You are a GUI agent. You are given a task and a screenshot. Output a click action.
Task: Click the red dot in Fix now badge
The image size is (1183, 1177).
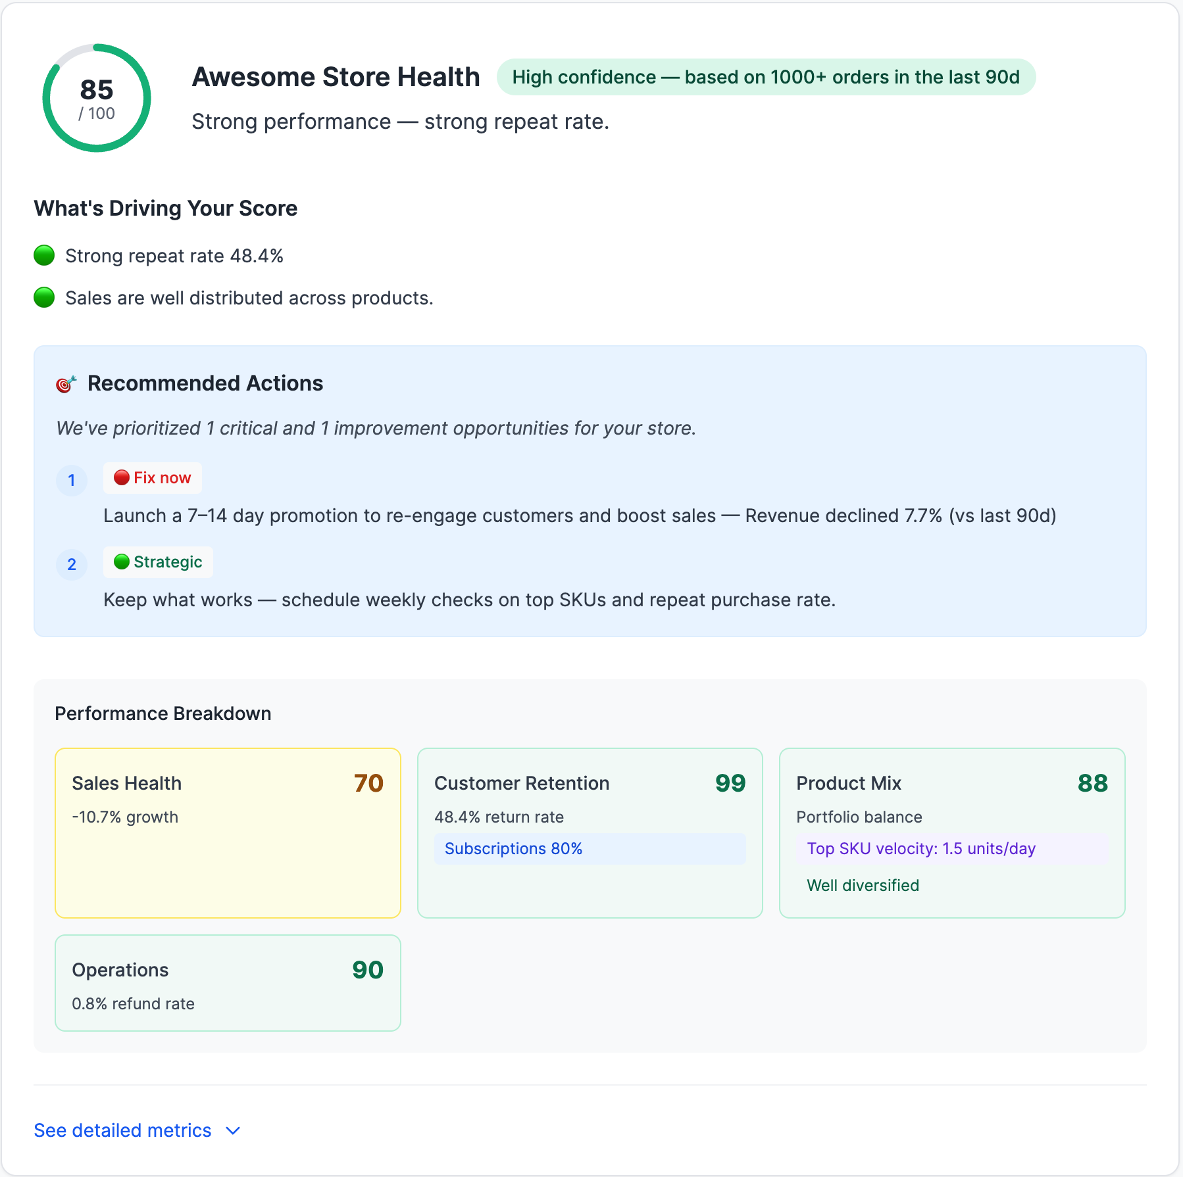tap(121, 477)
